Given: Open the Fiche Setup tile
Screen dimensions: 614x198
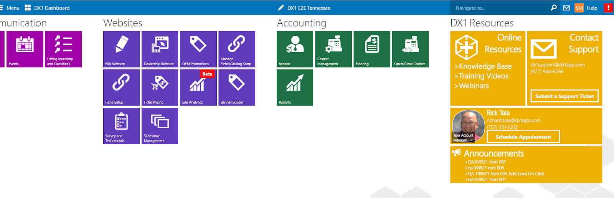Looking at the screenshot, I should point(121,87).
